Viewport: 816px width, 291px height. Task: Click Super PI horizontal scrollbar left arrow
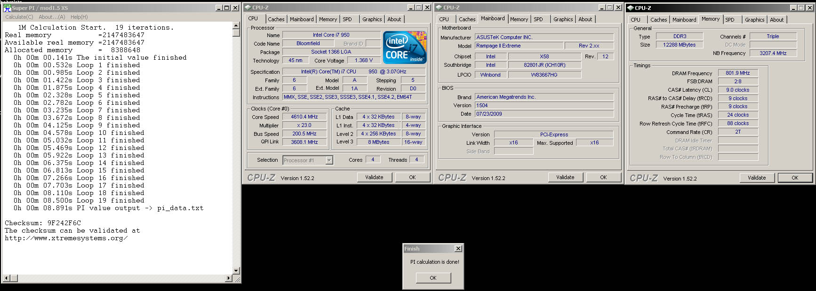pyautogui.click(x=6, y=278)
